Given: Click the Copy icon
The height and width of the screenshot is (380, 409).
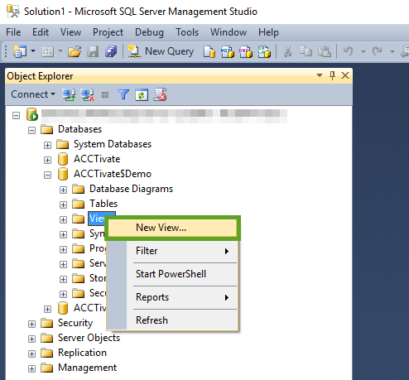Looking at the screenshot, I should pyautogui.click(x=306, y=51).
